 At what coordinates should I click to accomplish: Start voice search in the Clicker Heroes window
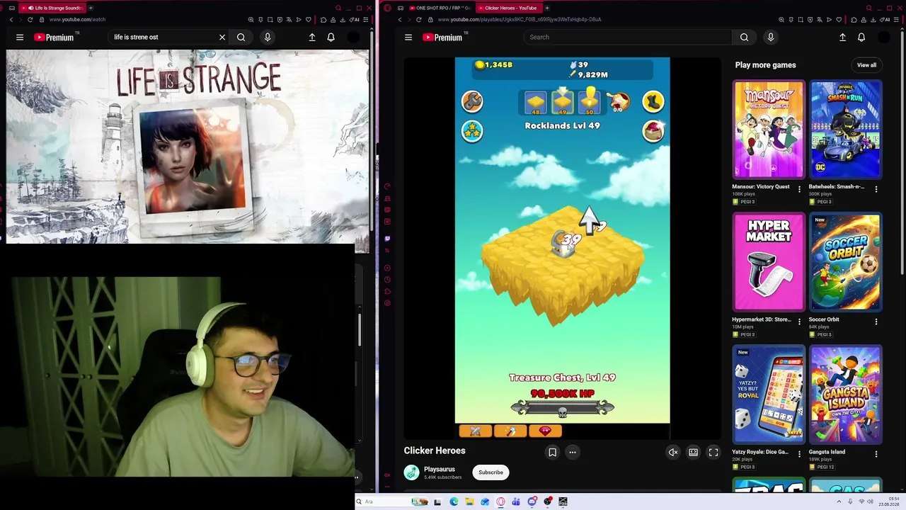pyautogui.click(x=771, y=37)
